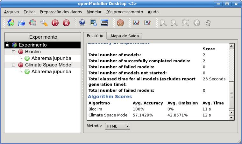Select the pan hand tool
242x144 pixels.
[x=208, y=23]
